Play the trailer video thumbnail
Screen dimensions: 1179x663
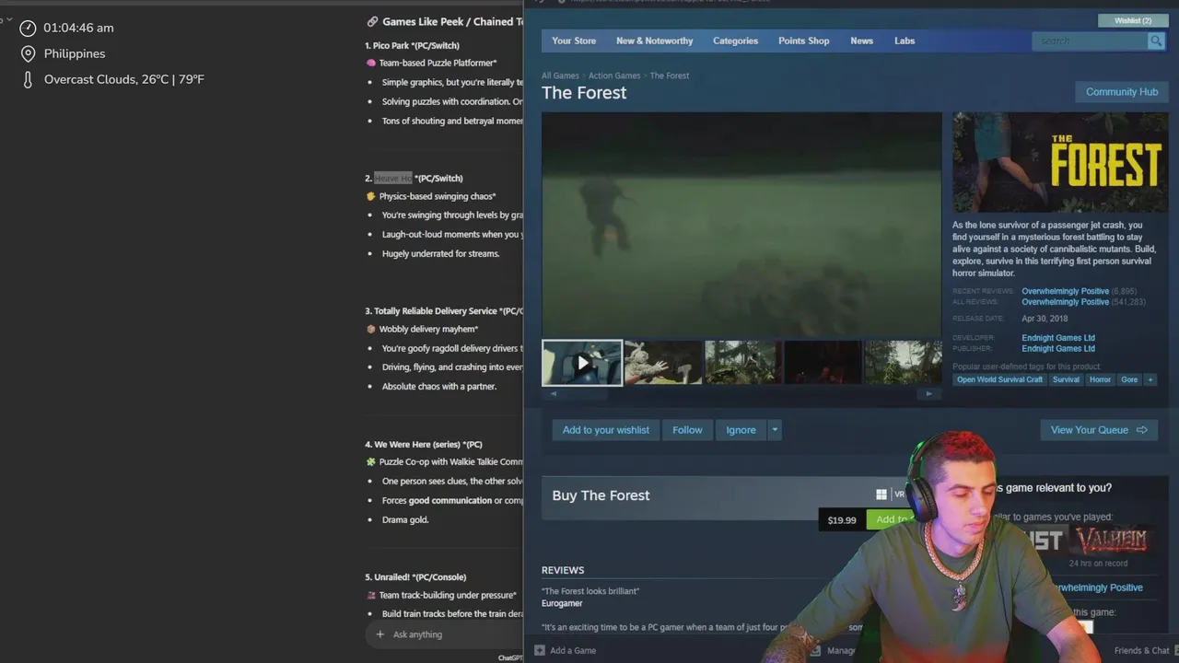coord(582,363)
